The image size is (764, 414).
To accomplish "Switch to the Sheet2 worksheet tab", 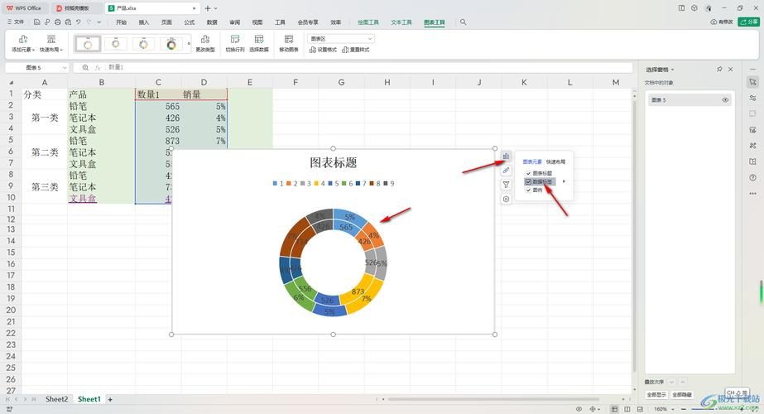I will [57, 399].
